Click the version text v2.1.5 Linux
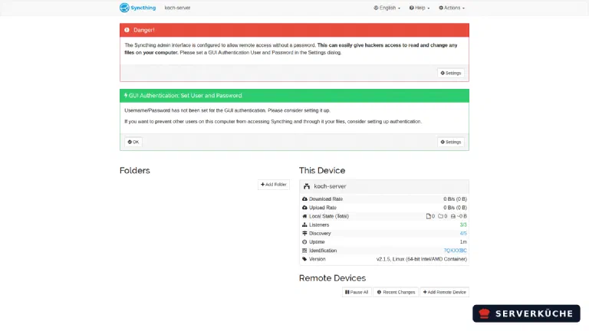Viewport: 589px width, 331px height. (x=422, y=259)
